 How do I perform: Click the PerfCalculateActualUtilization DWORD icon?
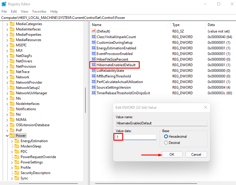point(93,82)
